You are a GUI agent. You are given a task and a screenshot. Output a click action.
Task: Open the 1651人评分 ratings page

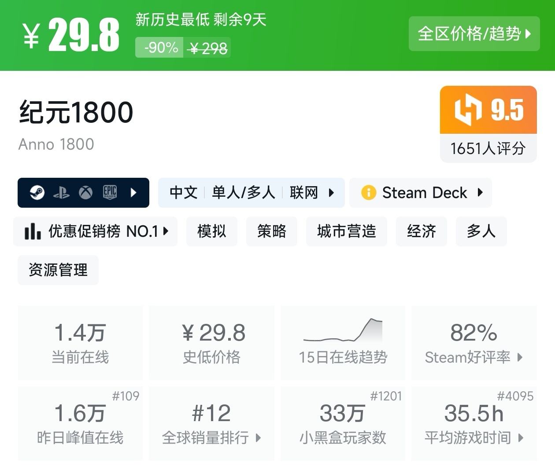coord(488,149)
